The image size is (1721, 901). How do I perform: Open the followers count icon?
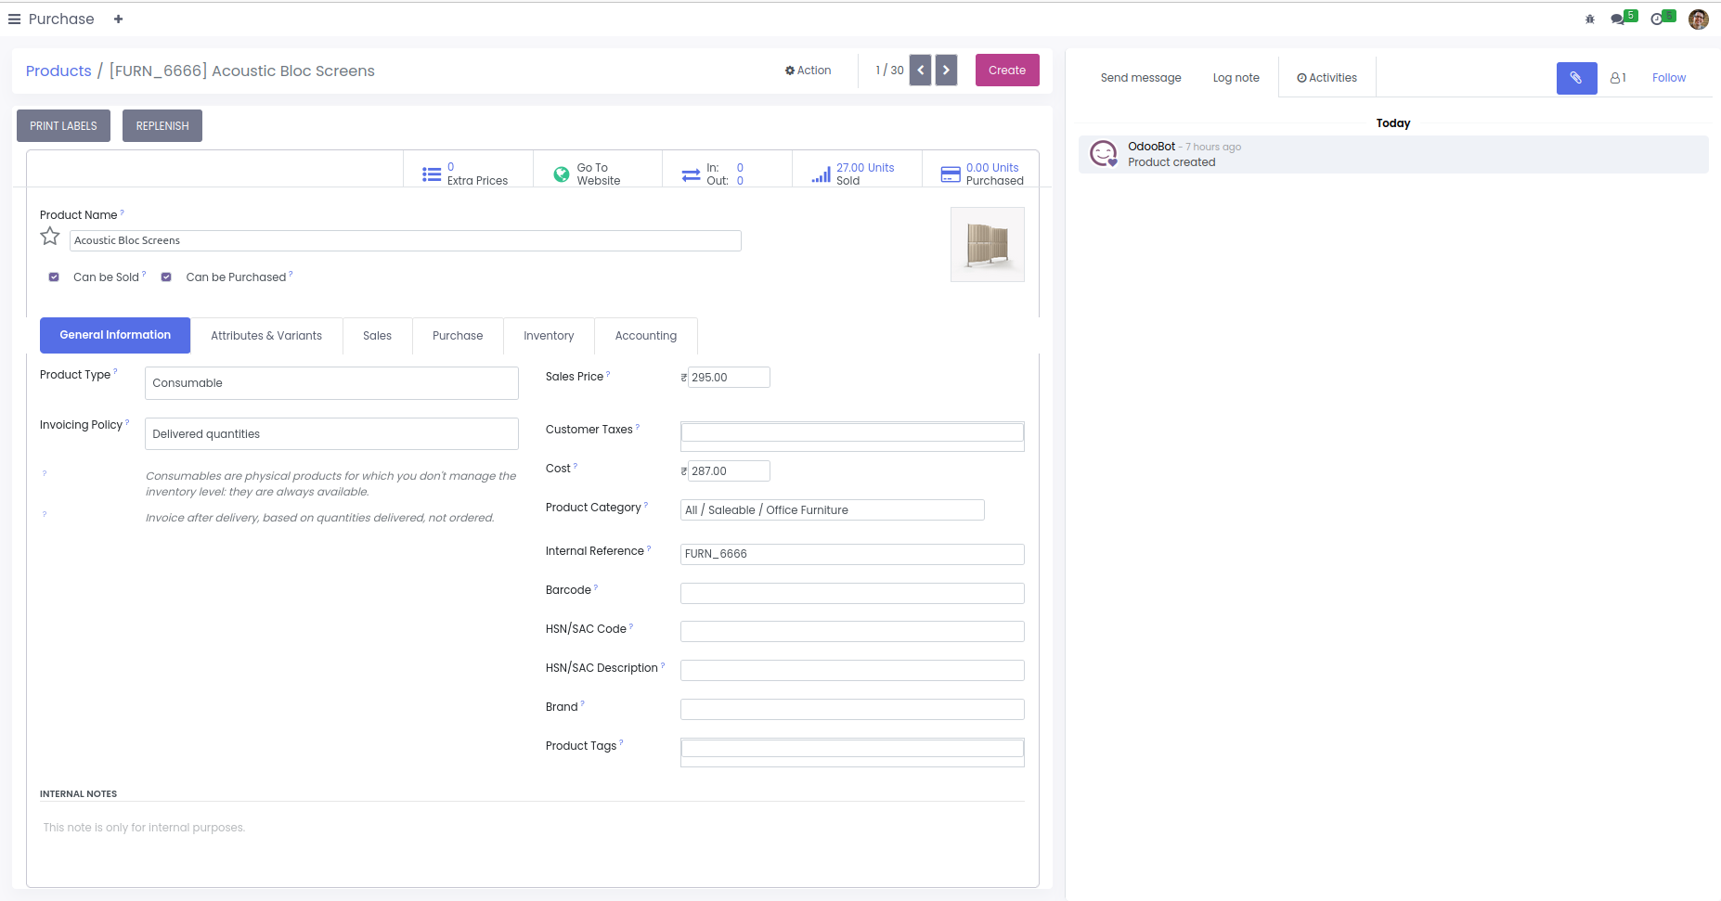[1618, 78]
